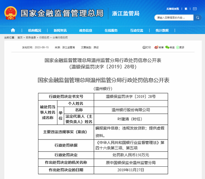This screenshot has width=205, height=179.
Task: Click 无障碍浏览 accessibility link
Action: (172, 9)
